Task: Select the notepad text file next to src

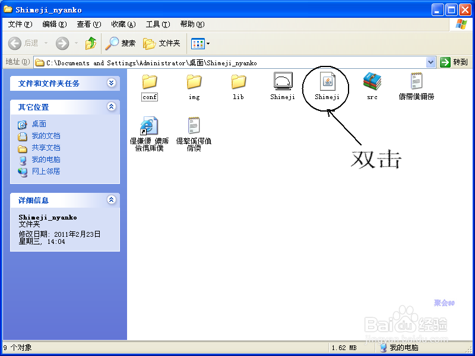Action: click(416, 81)
